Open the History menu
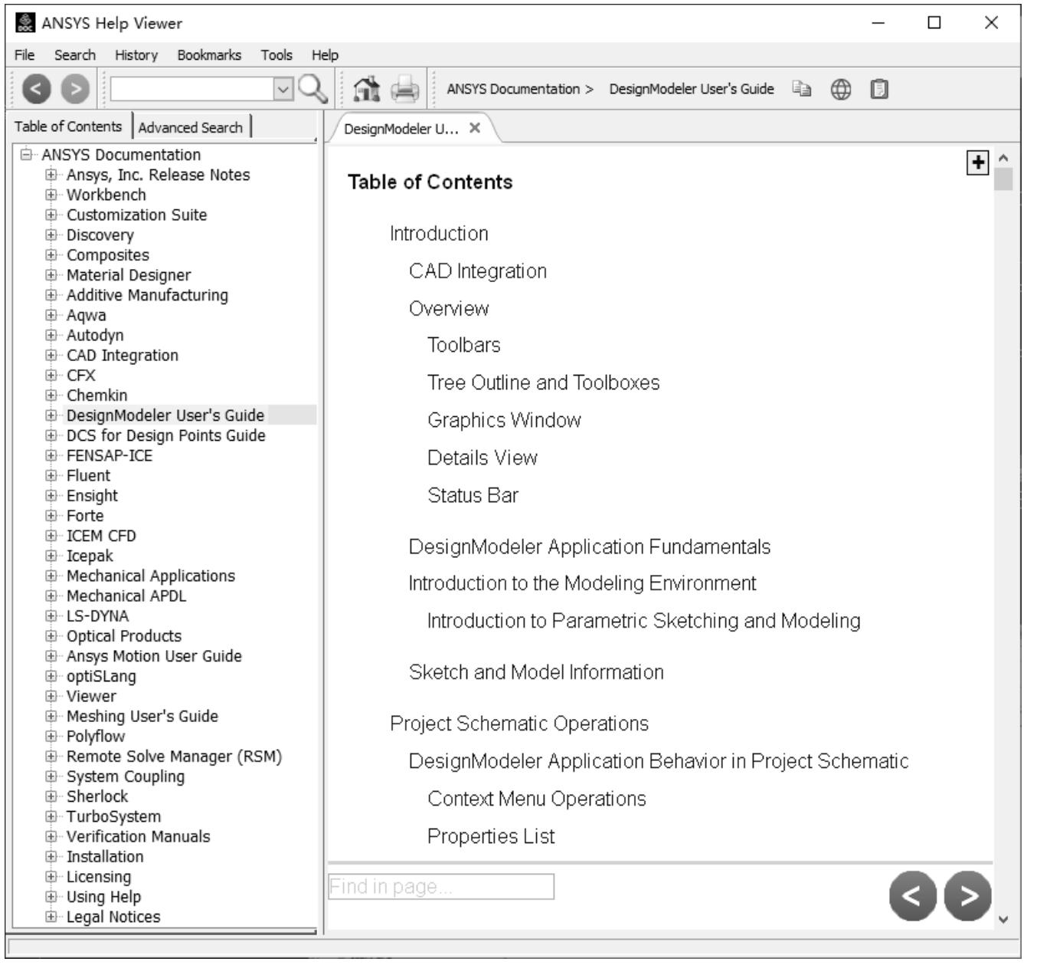This screenshot has height=975, width=1037. (136, 55)
